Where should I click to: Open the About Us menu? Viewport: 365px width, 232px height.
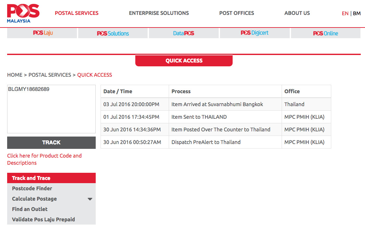pos(297,13)
